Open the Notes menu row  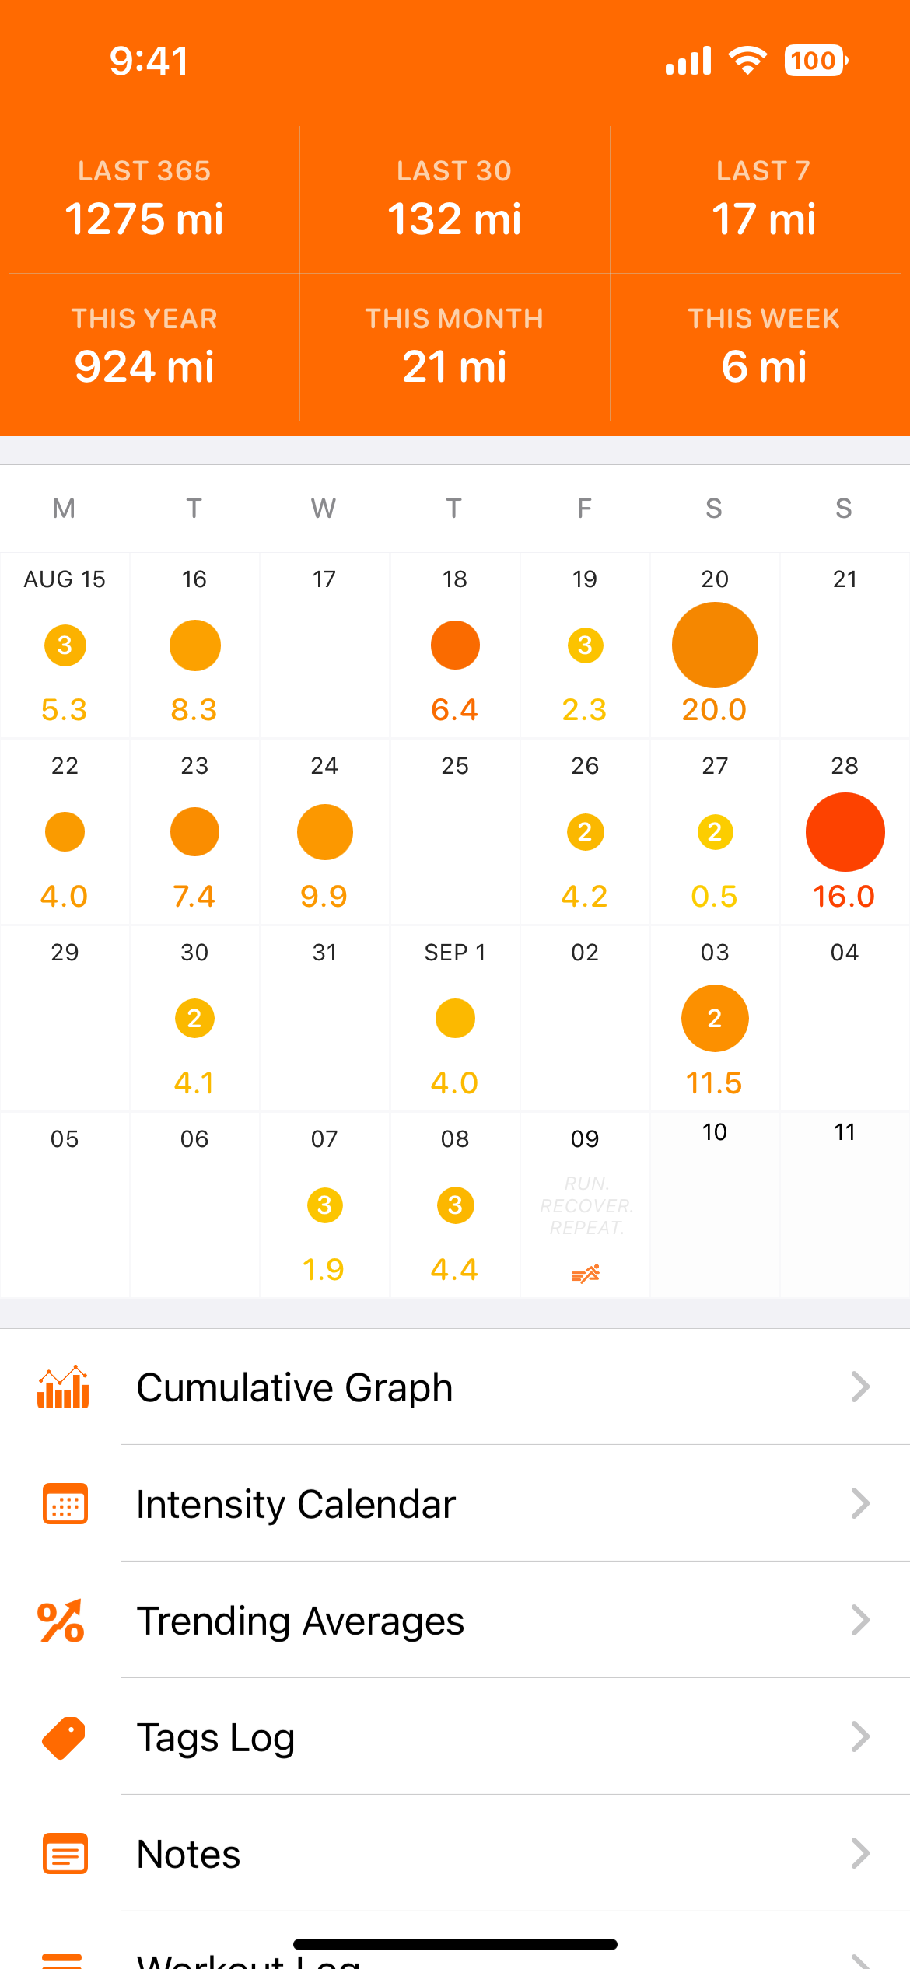point(467,1854)
